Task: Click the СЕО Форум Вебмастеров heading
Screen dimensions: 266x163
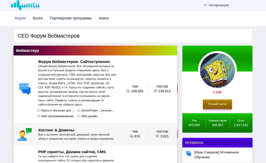Action: click(x=49, y=36)
